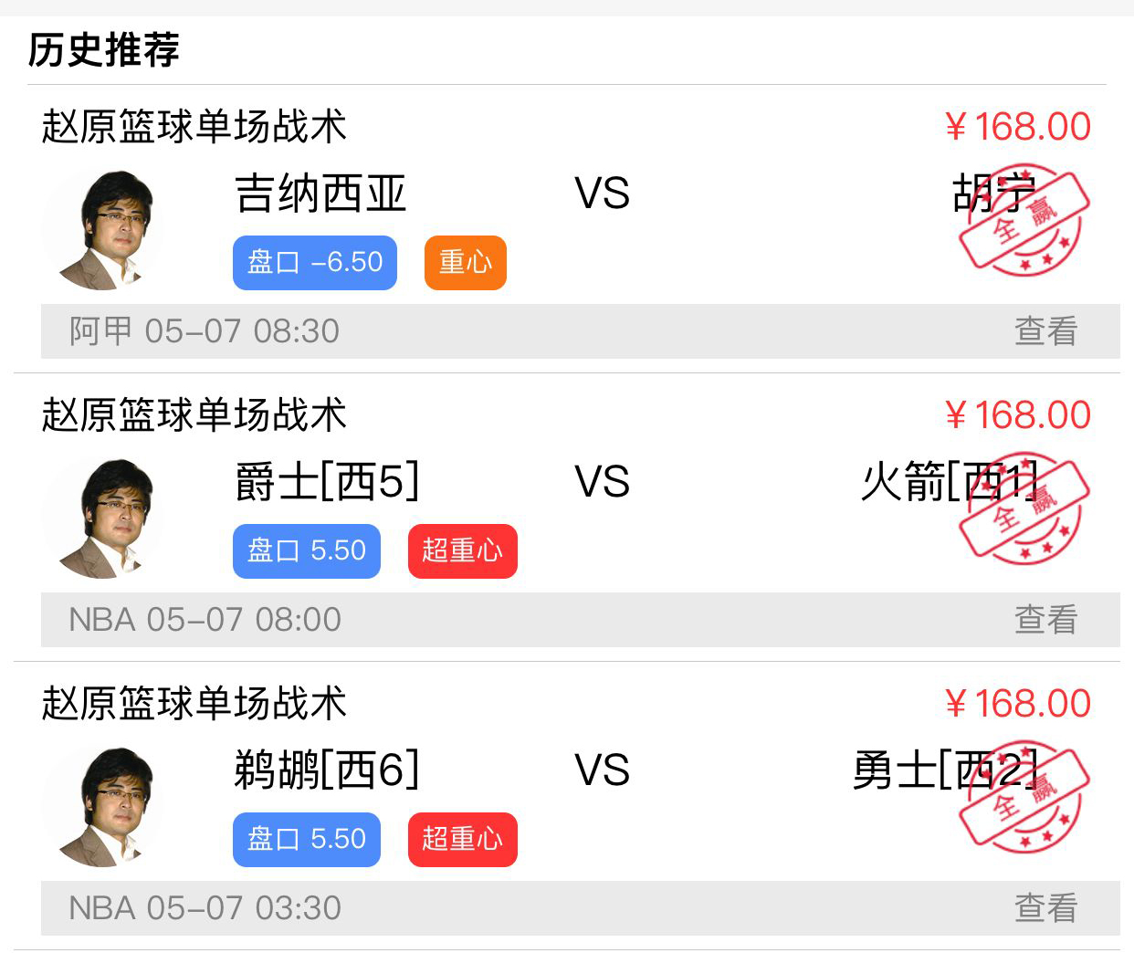Open 查看 for NBA 05-07 03:30 match
Viewport: 1134px width, 953px height.
[x=1046, y=908]
